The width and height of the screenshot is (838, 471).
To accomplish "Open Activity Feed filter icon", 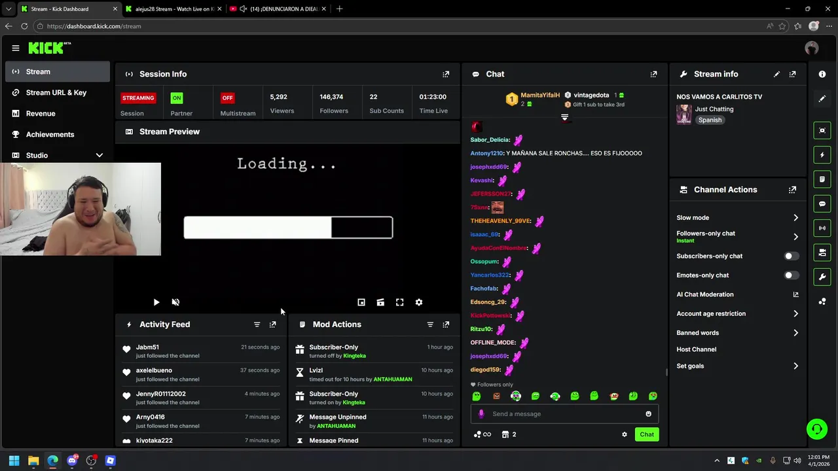I will pos(257,324).
